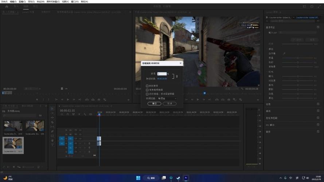324x182 pixels.
Task: Close the Clip Speed/Duration dialog
Action: pyautogui.click(x=181, y=63)
